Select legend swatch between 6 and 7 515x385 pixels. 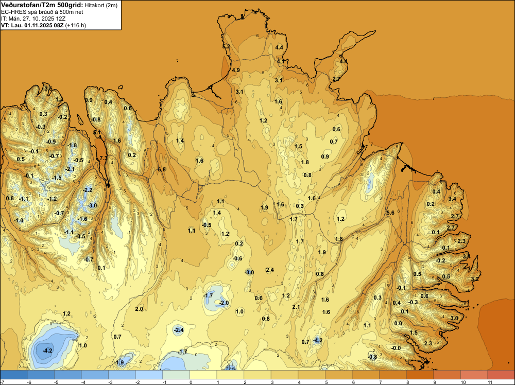(366, 375)
